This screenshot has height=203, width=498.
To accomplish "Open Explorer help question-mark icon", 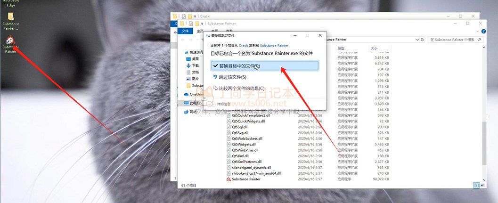I will (x=483, y=31).
